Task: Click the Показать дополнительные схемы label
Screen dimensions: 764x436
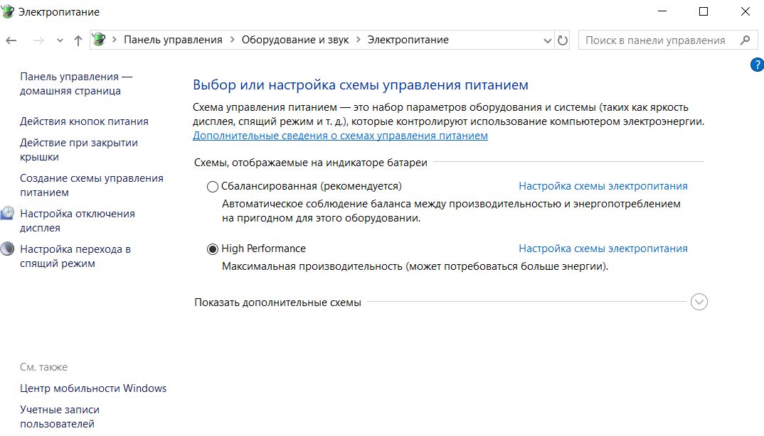Action: pos(277,303)
